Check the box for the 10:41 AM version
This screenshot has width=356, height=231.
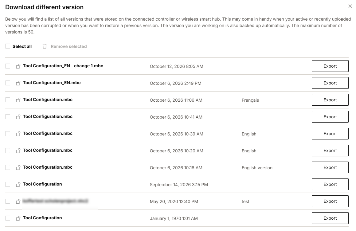click(8, 116)
